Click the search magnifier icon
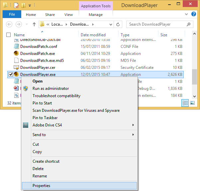 (x=188, y=24)
